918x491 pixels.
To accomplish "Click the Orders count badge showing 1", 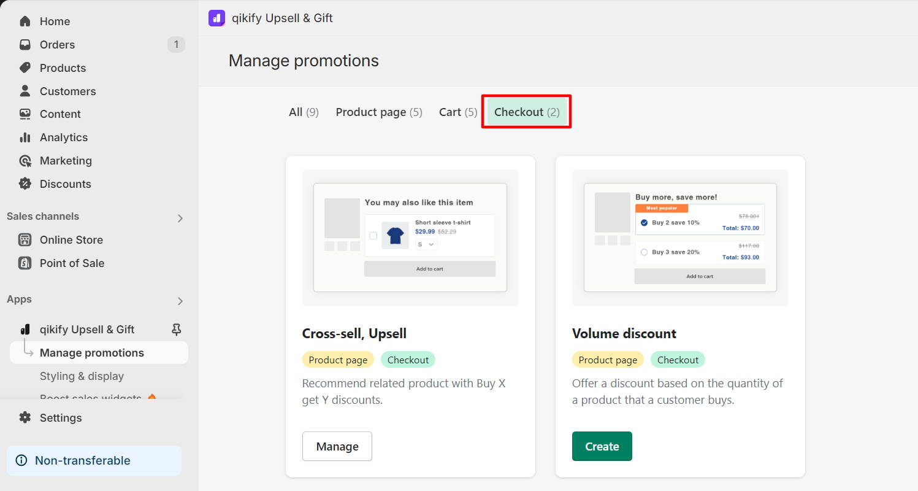I will point(176,44).
